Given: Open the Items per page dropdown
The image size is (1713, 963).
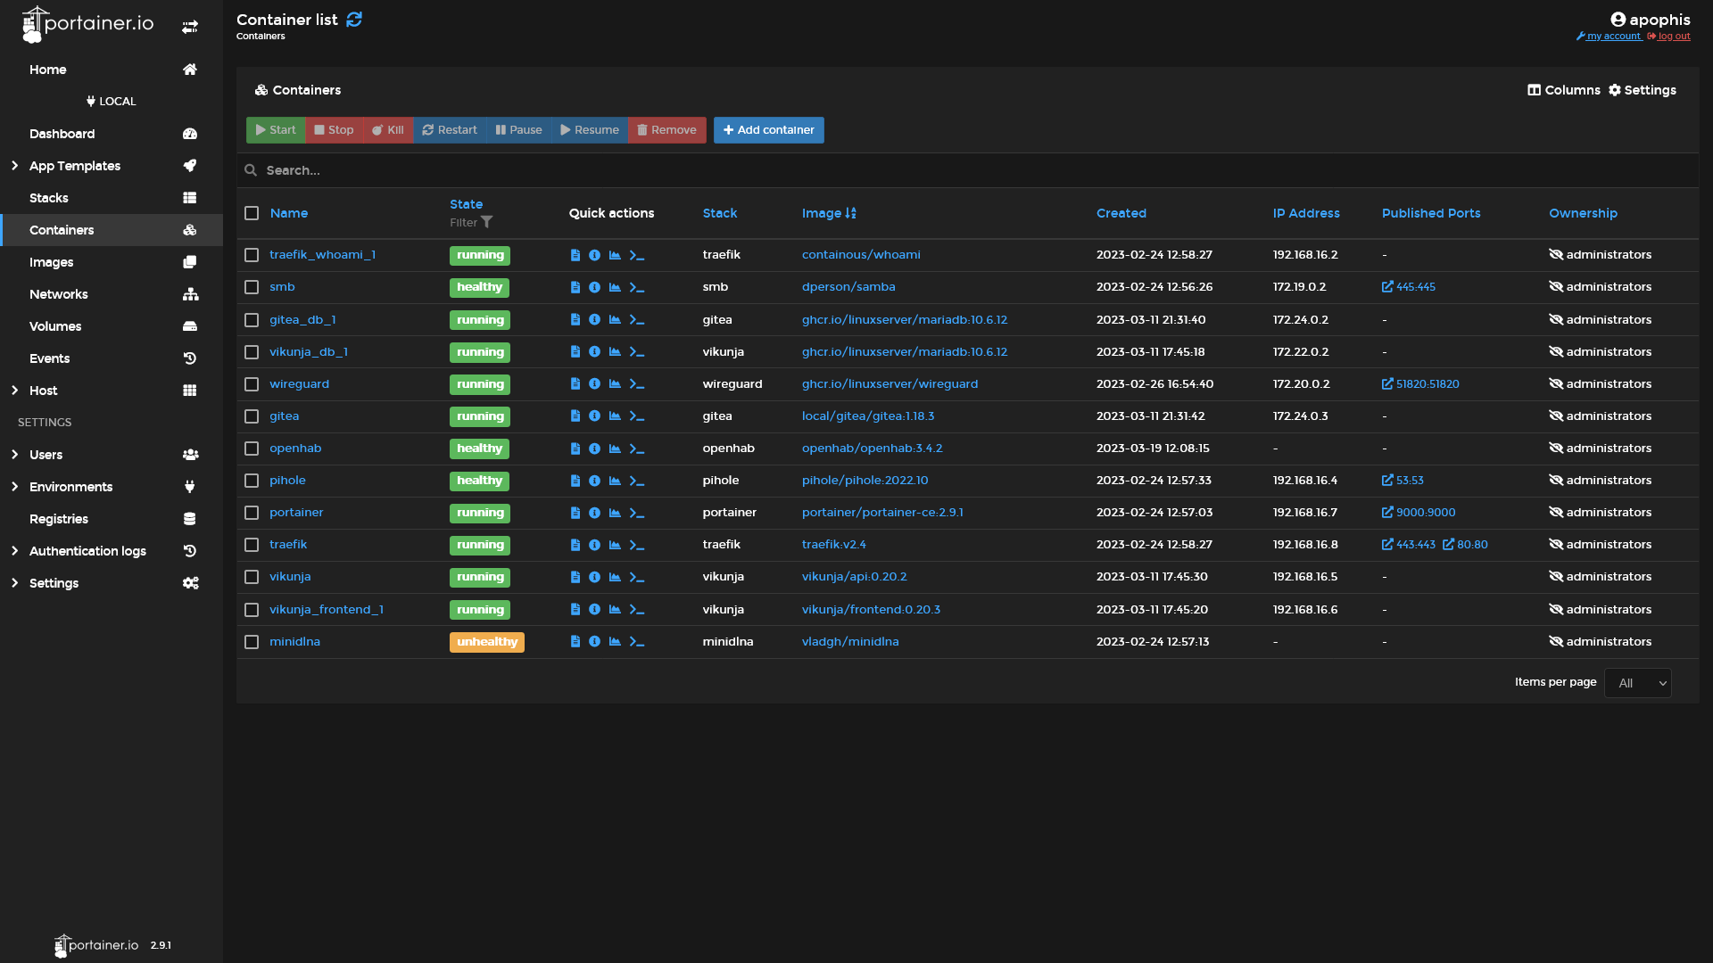Looking at the screenshot, I should 1637,683.
